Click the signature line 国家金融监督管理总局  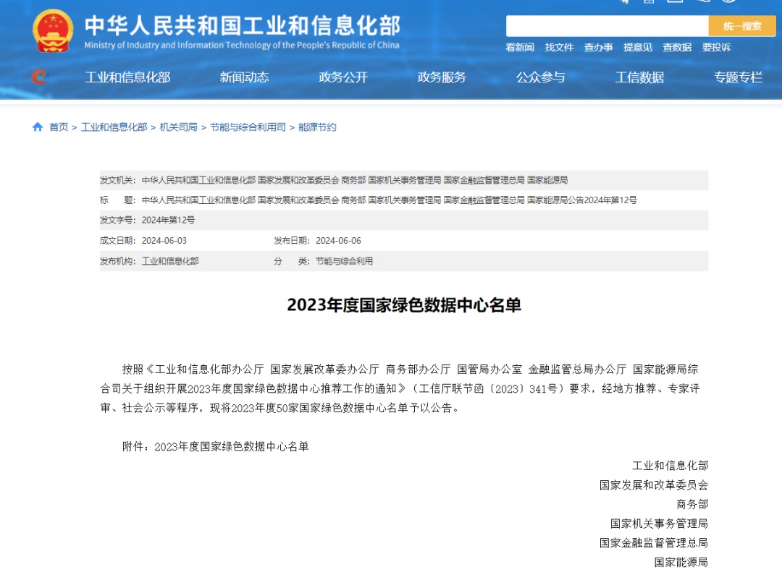654,542
